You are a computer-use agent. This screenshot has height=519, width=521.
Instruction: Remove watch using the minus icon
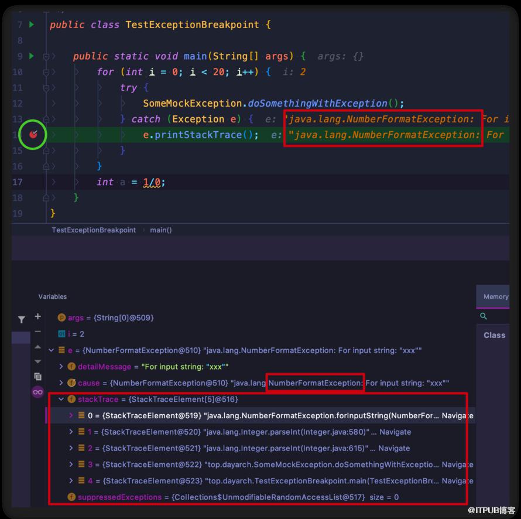click(38, 332)
